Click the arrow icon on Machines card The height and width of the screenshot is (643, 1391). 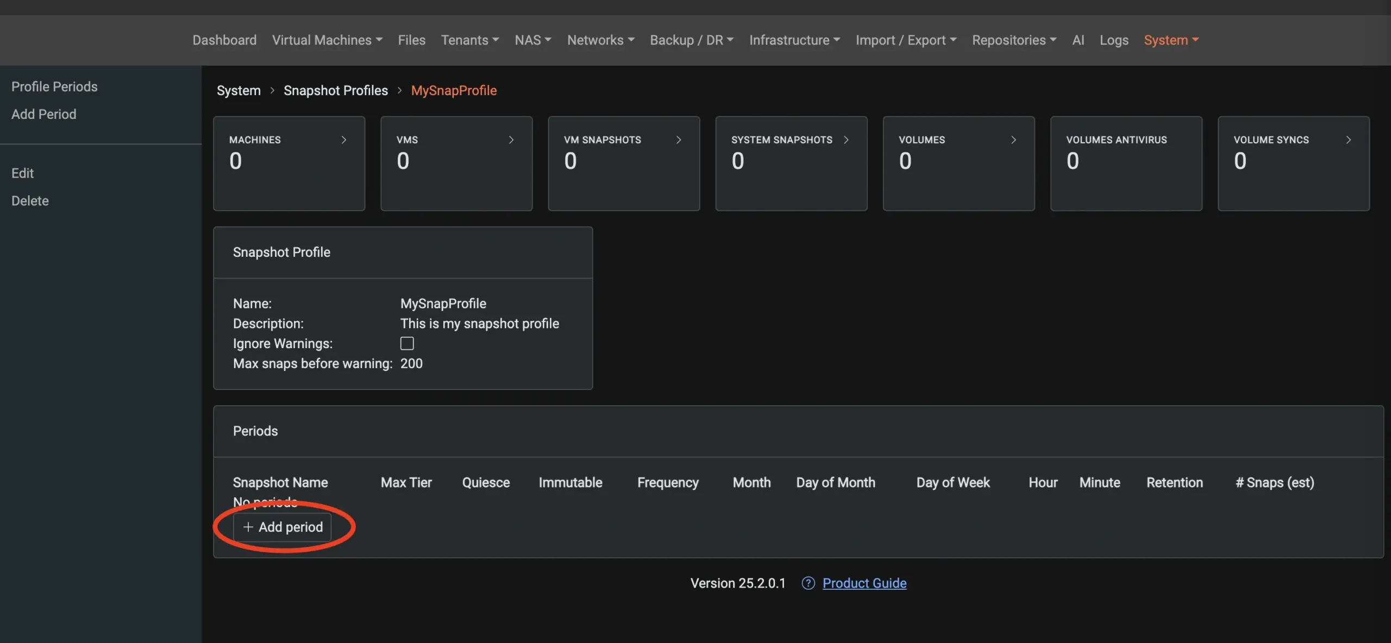click(343, 140)
